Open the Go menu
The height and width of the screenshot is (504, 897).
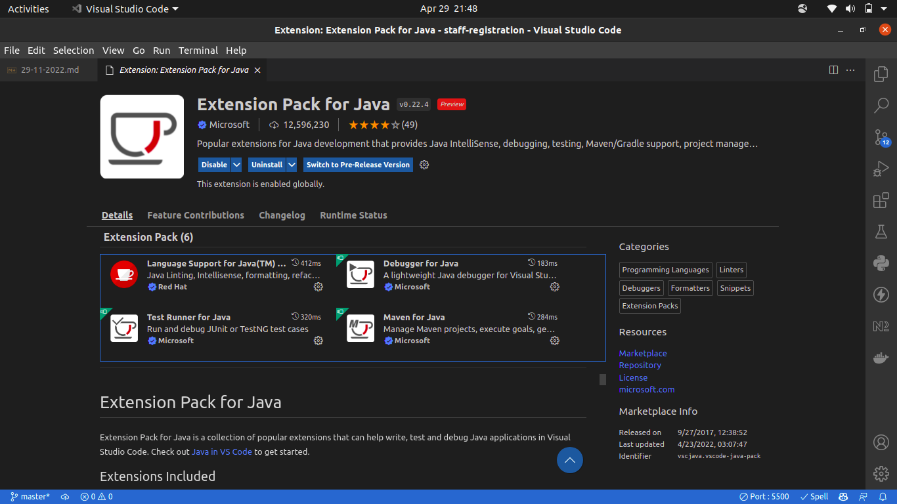(x=139, y=51)
